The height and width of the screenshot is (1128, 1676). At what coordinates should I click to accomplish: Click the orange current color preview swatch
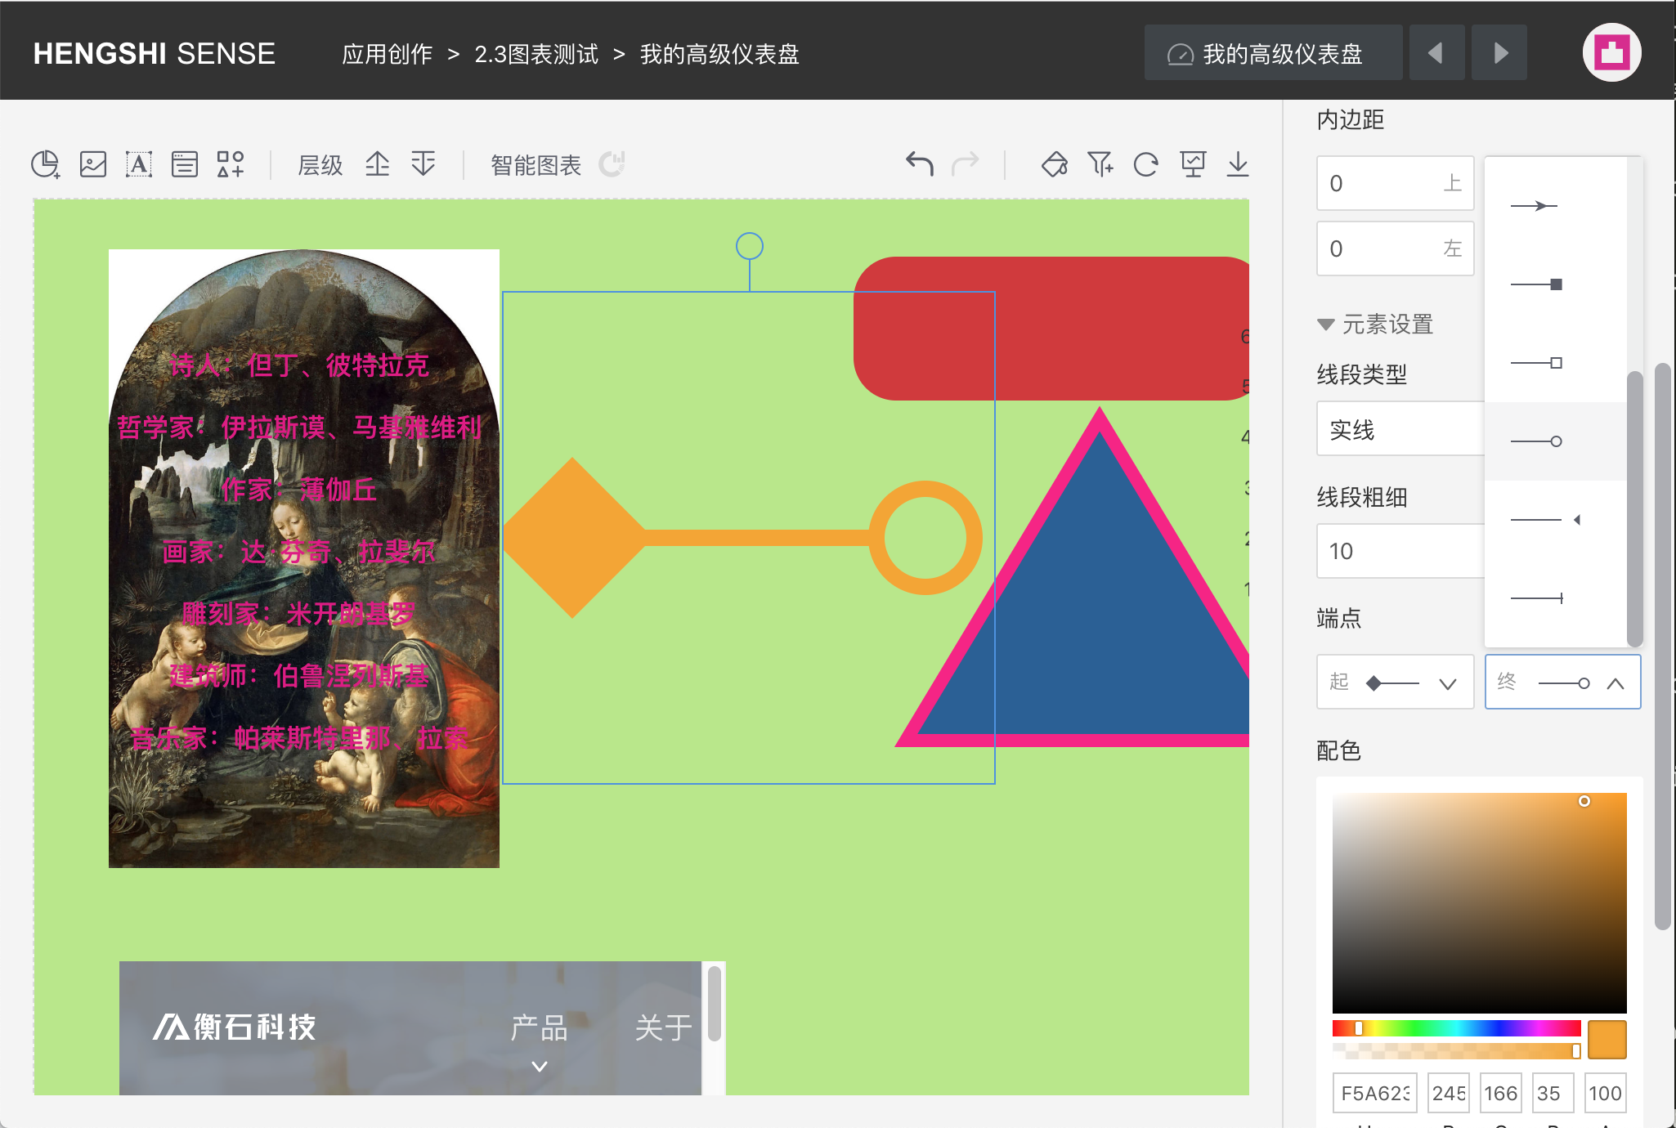pyautogui.click(x=1607, y=1040)
